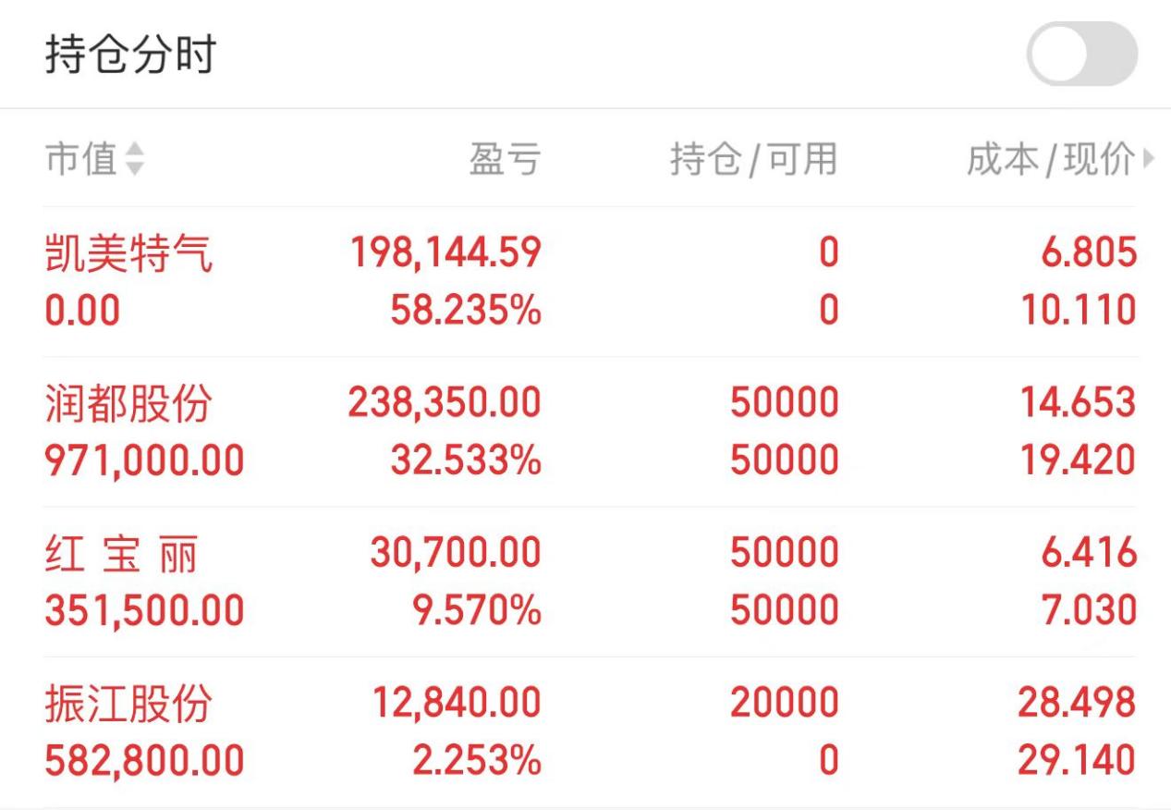
Task: Enable the toggle switch near 持仓分时
Action: click(1084, 53)
